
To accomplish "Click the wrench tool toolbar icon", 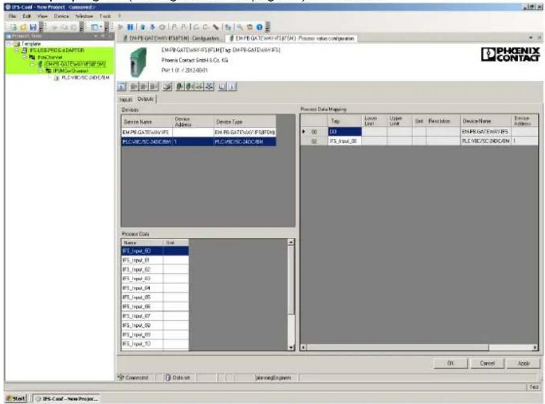I will pyautogui.click(x=216, y=27).
